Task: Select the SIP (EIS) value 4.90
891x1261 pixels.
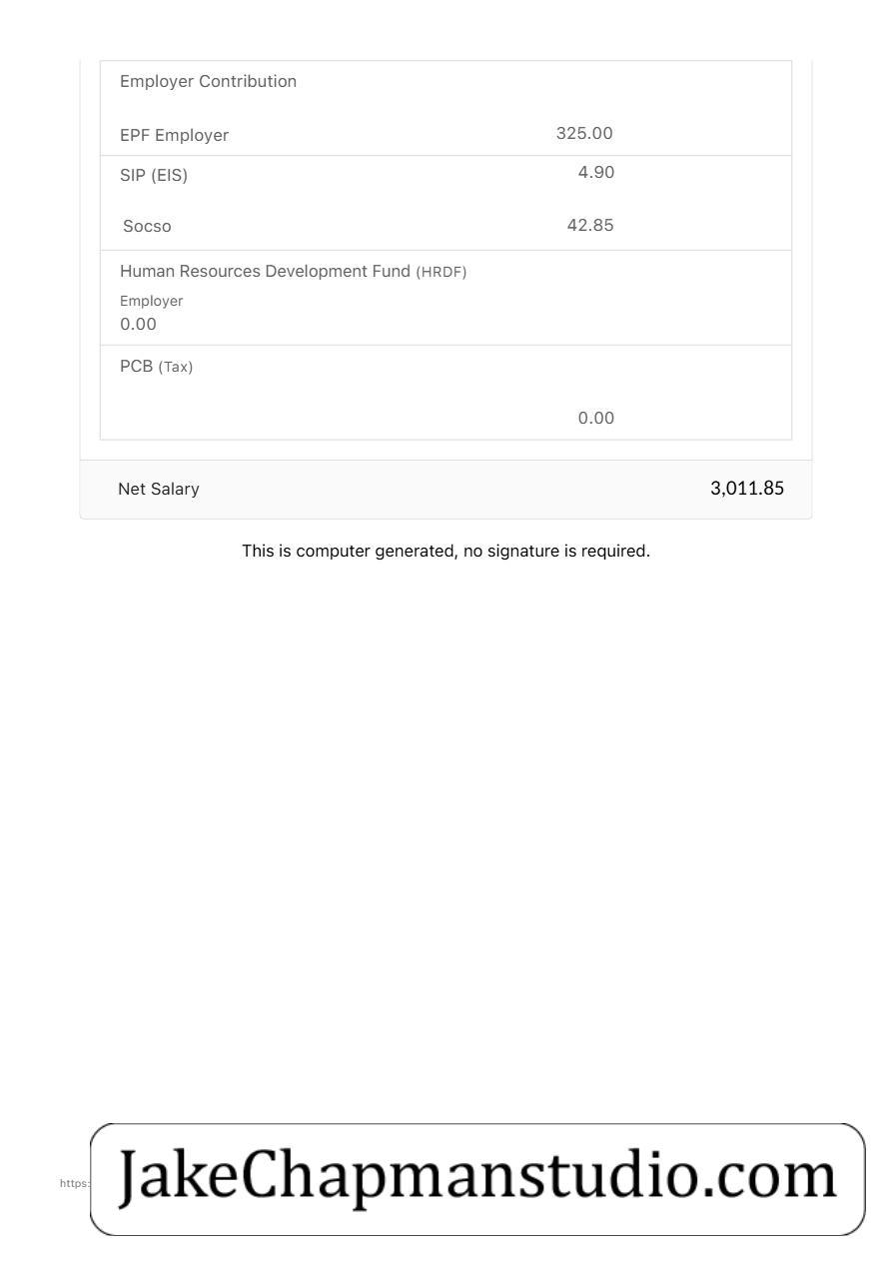Action: (596, 173)
